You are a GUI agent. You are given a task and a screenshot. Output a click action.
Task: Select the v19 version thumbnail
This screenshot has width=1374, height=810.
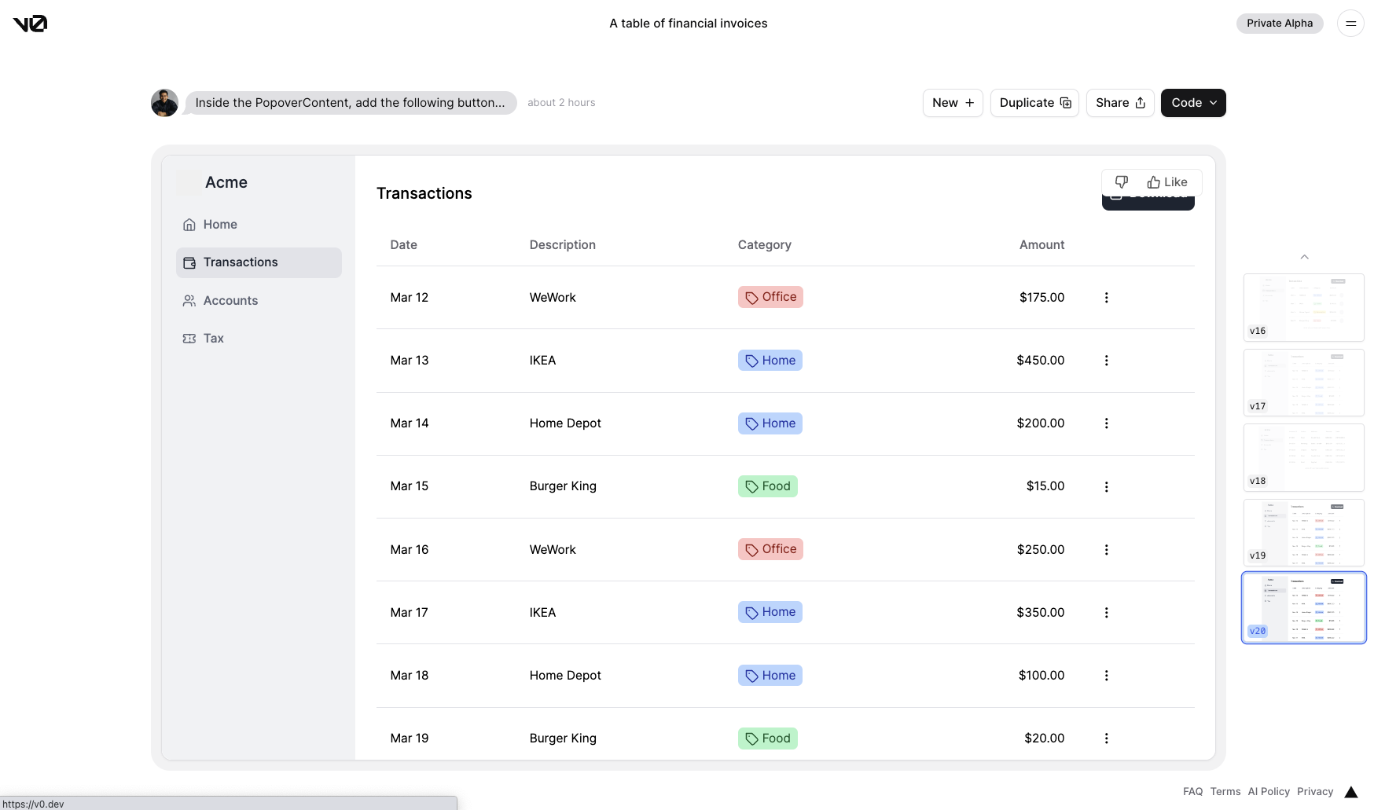pos(1303,533)
